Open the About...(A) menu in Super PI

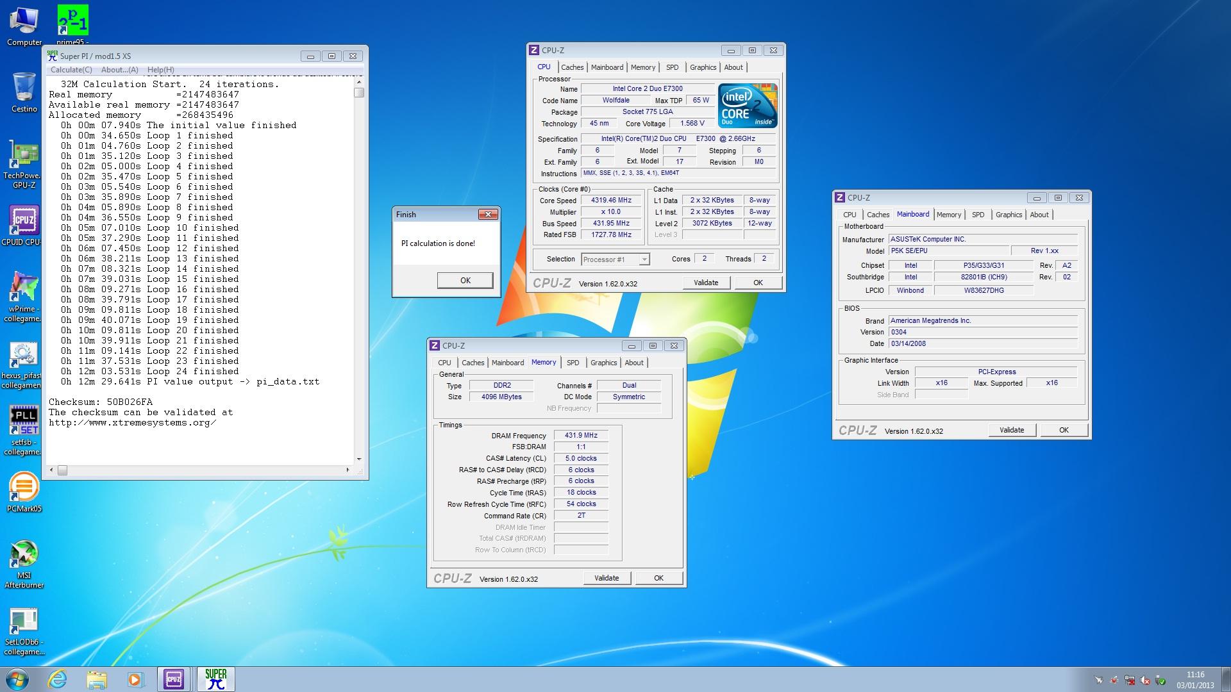point(120,70)
